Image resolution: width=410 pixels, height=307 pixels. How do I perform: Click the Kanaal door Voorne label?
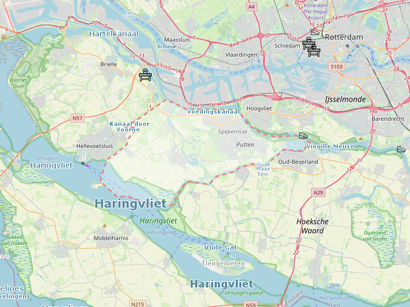[x=130, y=126]
